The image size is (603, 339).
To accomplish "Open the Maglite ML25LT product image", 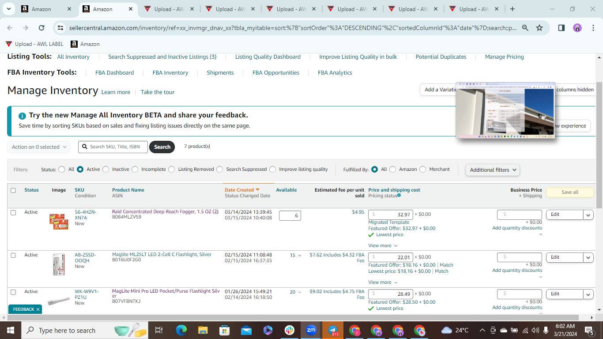I will click(59, 264).
